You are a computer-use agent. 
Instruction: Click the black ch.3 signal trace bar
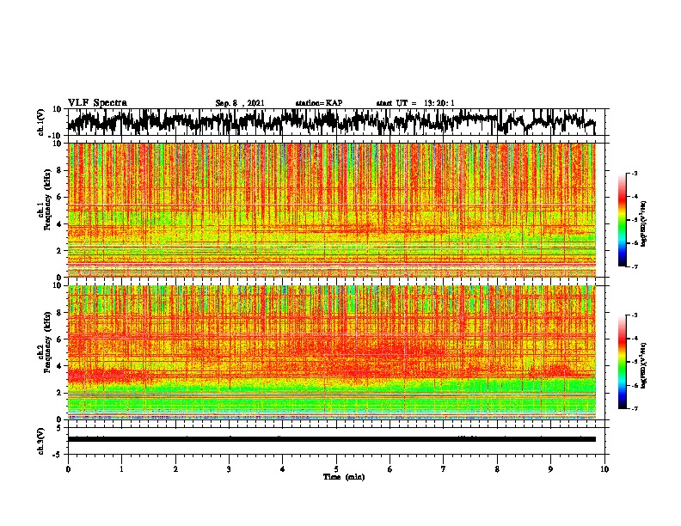[x=331, y=439]
